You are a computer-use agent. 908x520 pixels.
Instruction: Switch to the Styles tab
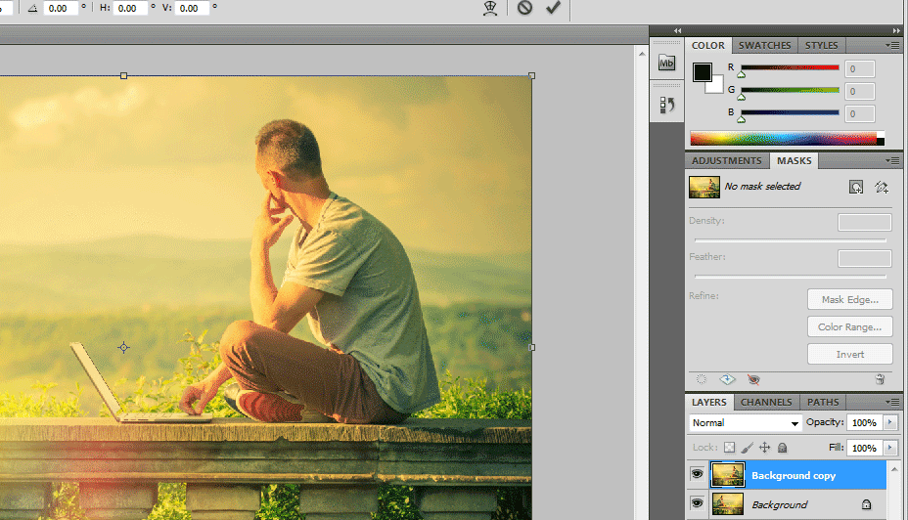[821, 45]
